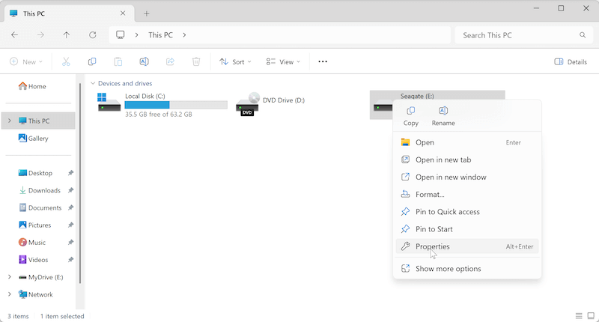Open Documents in navigation pane
Screen dimensions: 599x322
(x=40, y=207)
